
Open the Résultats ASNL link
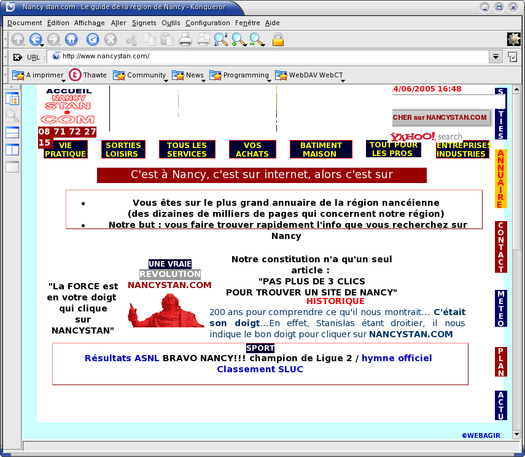click(x=122, y=358)
